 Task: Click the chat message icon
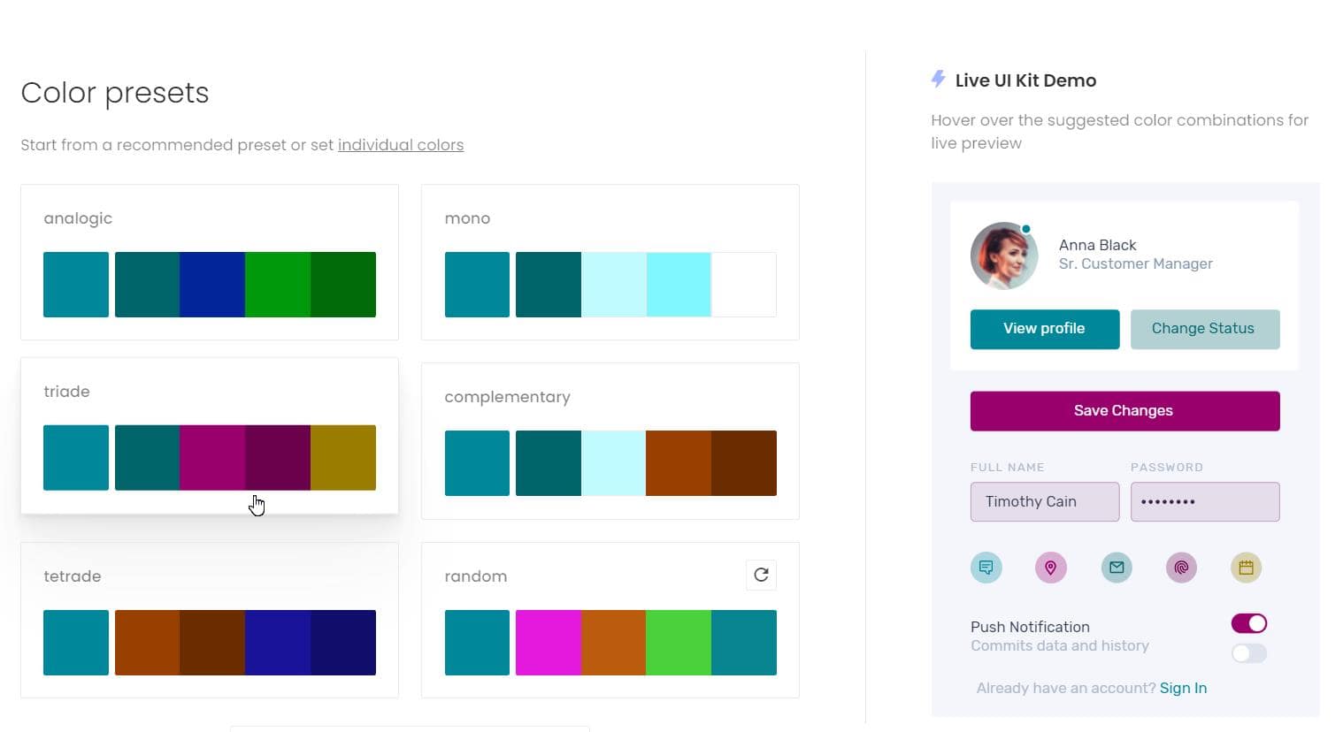pyautogui.click(x=986, y=568)
